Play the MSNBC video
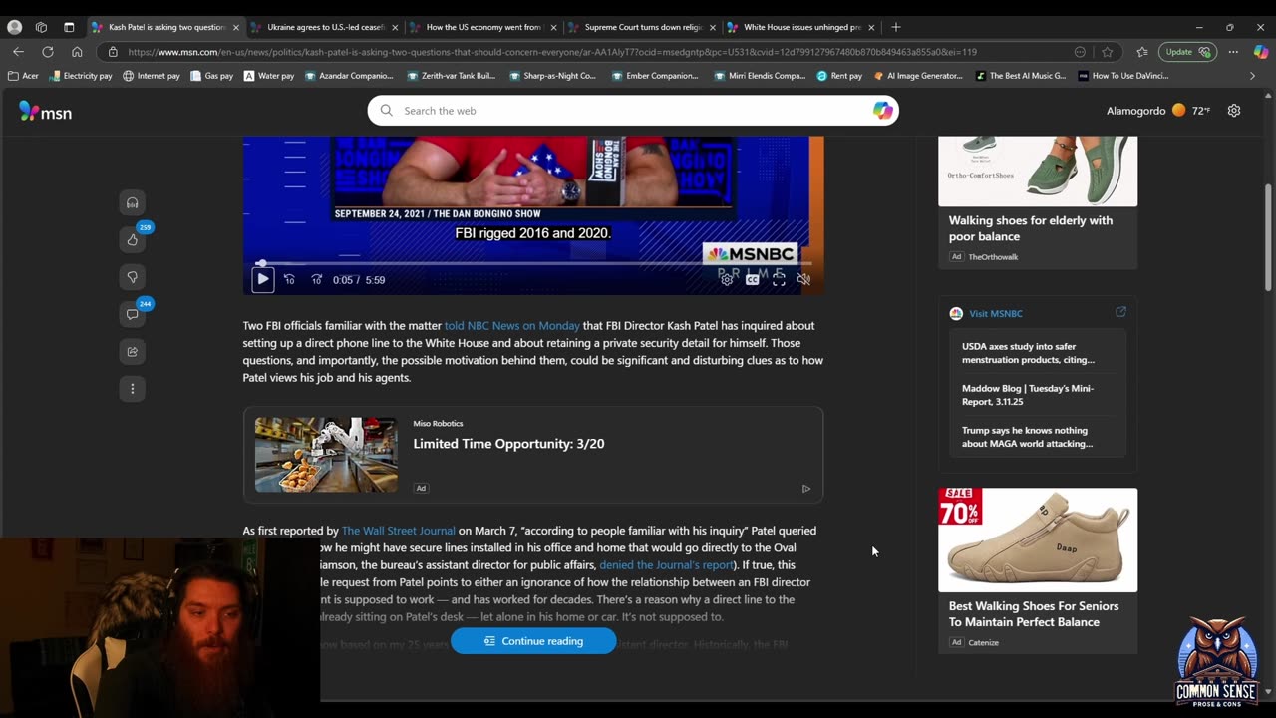The image size is (1276, 718). pos(262,280)
